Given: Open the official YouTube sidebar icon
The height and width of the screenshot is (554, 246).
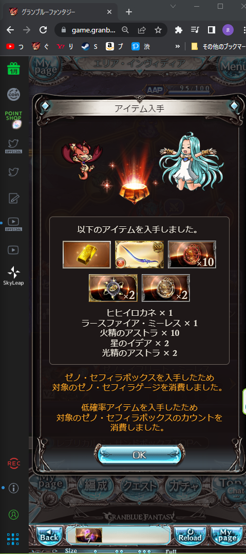Looking at the screenshot, I should click(13, 224).
